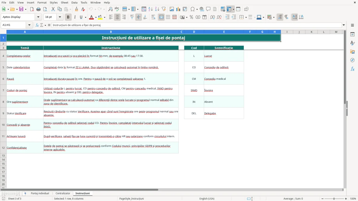Open sidebar Navigator panel

coord(352,60)
